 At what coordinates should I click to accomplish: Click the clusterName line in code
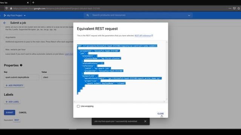coord(102,58)
